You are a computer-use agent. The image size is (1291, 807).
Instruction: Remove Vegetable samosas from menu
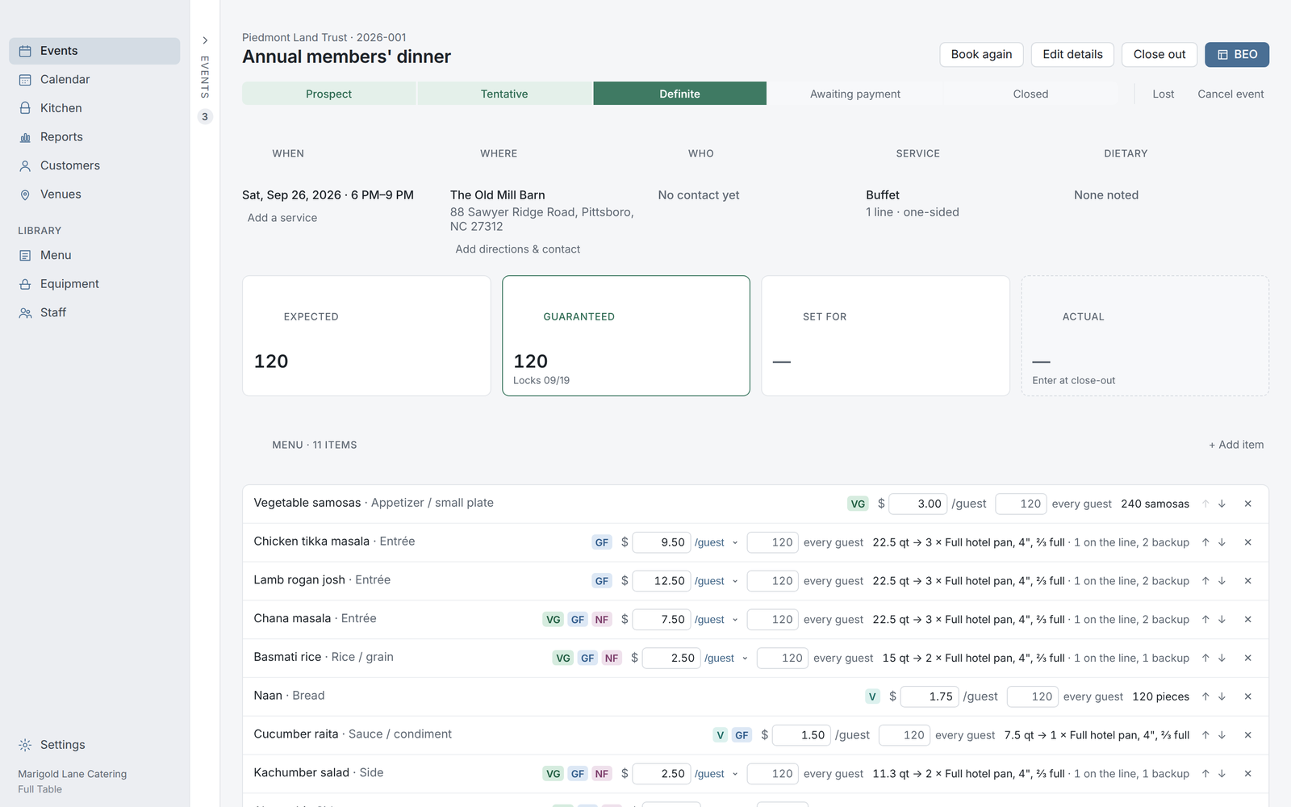click(1247, 504)
